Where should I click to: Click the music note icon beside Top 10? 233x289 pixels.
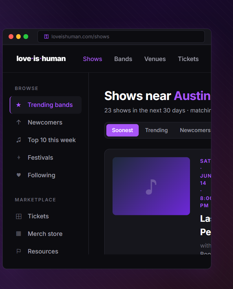(x=19, y=140)
